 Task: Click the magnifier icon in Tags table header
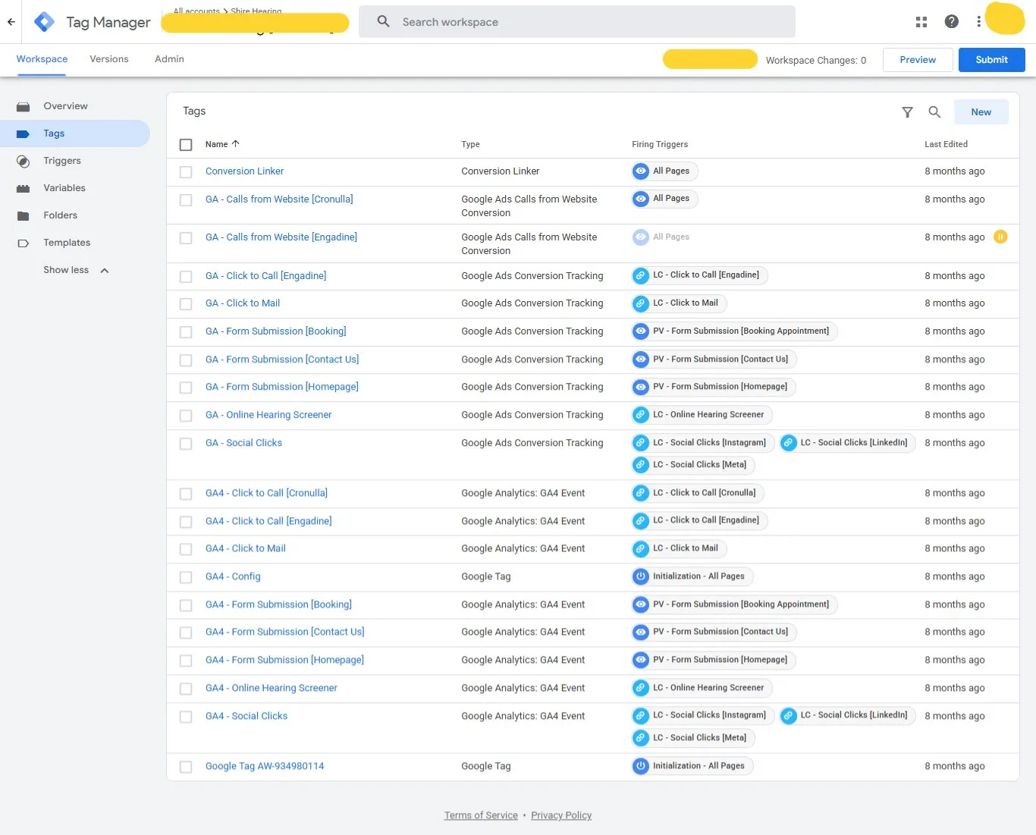[935, 112]
